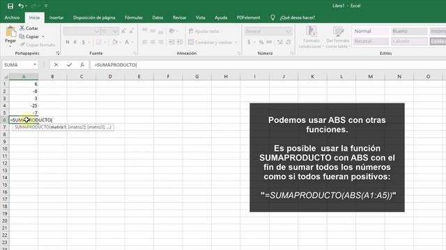Click Copiar formato painter
Image resolution: width=446 pixels, height=250 pixels.
[x=38, y=44]
